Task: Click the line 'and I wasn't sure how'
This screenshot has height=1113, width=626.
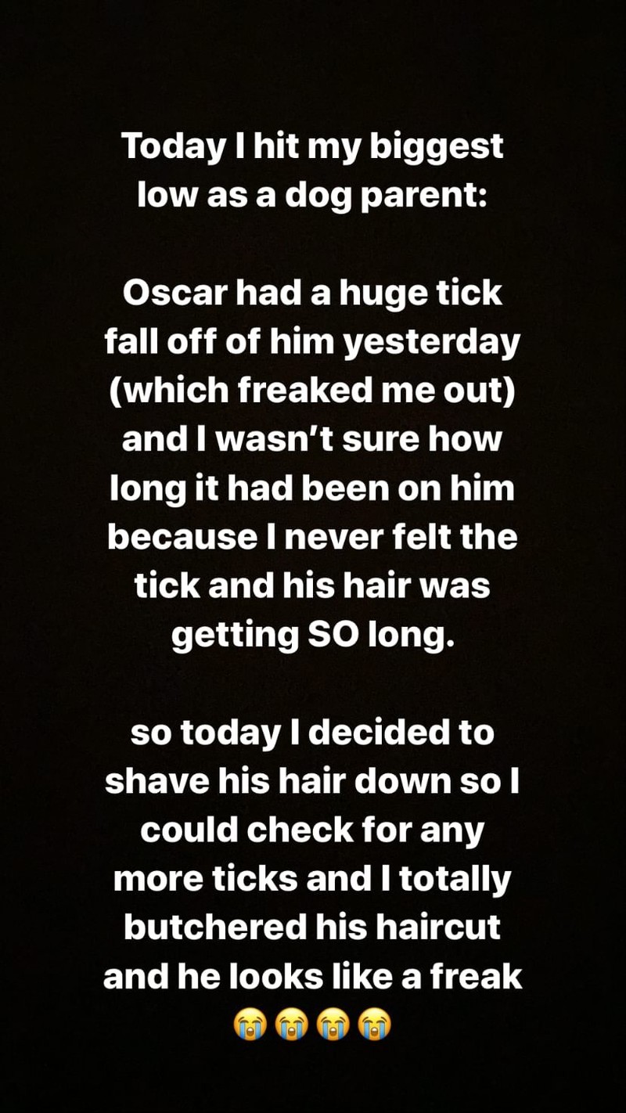Action: pos(312,440)
